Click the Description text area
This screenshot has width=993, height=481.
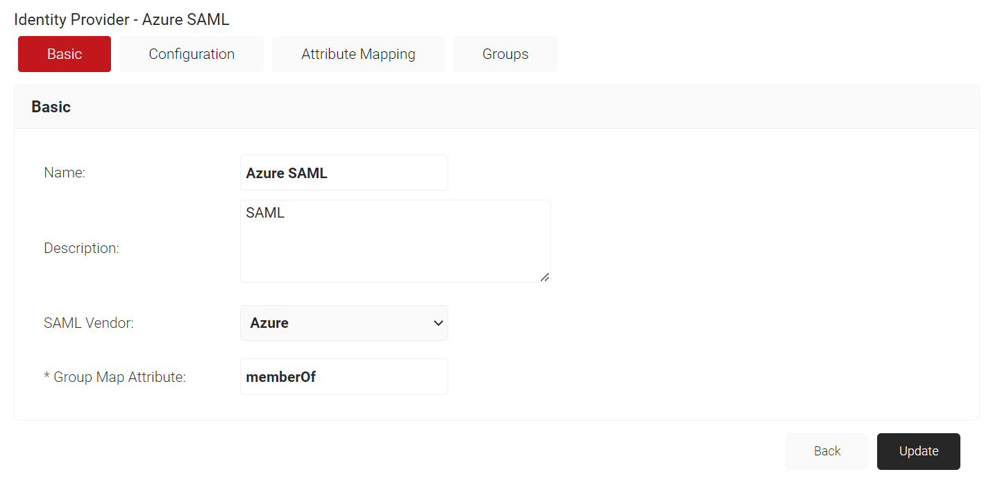396,241
